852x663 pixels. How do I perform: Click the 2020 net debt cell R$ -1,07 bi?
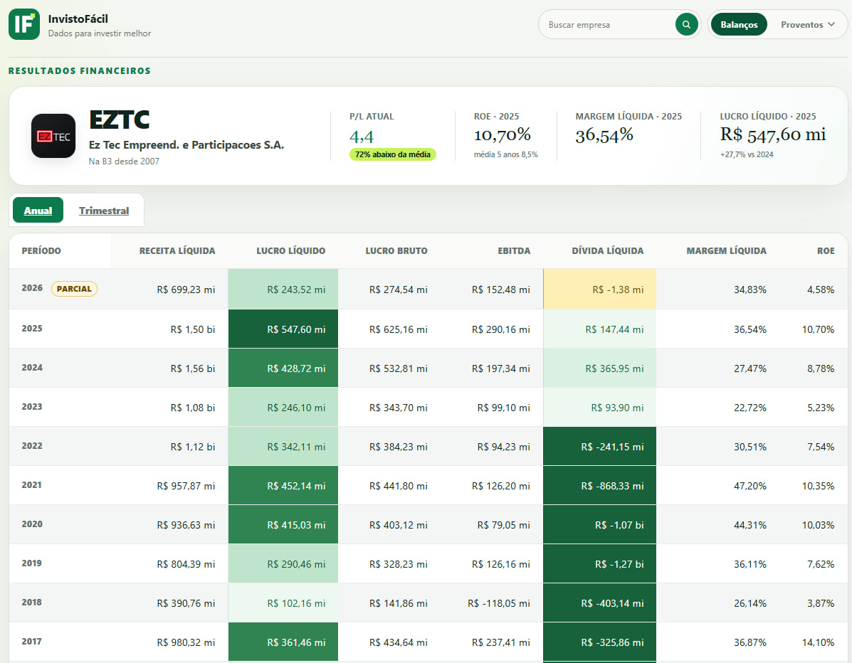coord(599,524)
